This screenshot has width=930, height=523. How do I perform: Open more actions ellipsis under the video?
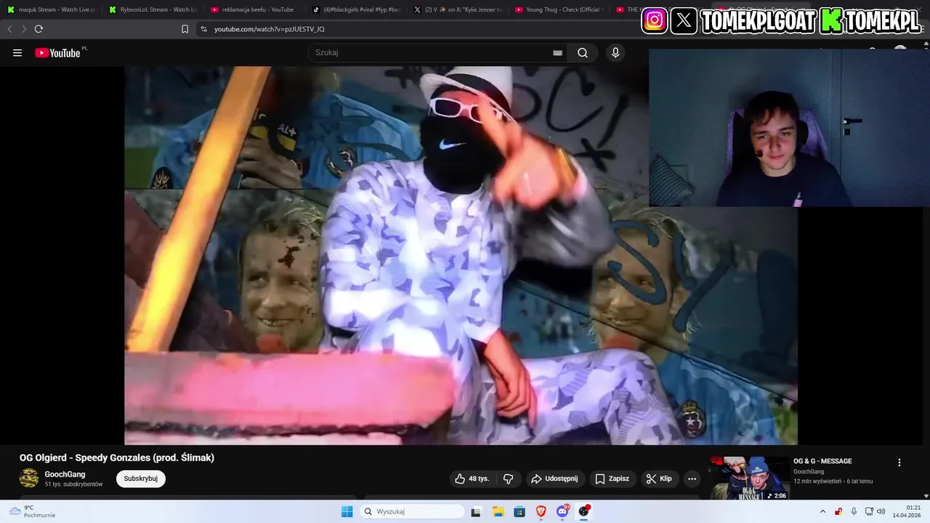tap(692, 479)
